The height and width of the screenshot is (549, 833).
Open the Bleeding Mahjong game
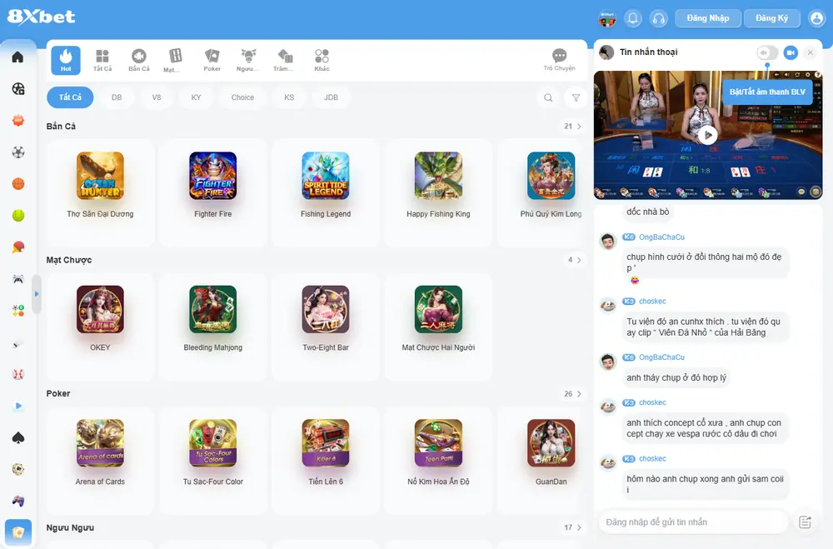click(212, 309)
